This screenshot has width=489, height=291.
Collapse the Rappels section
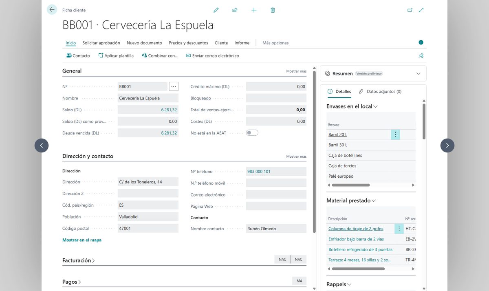click(x=339, y=284)
